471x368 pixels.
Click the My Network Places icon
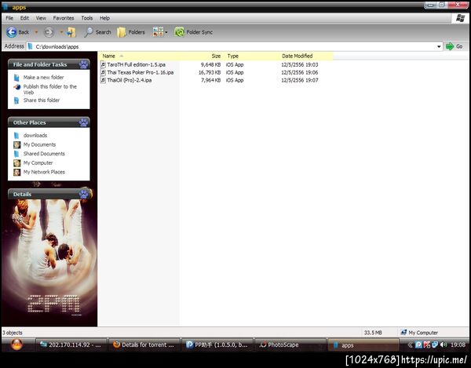coord(17,173)
